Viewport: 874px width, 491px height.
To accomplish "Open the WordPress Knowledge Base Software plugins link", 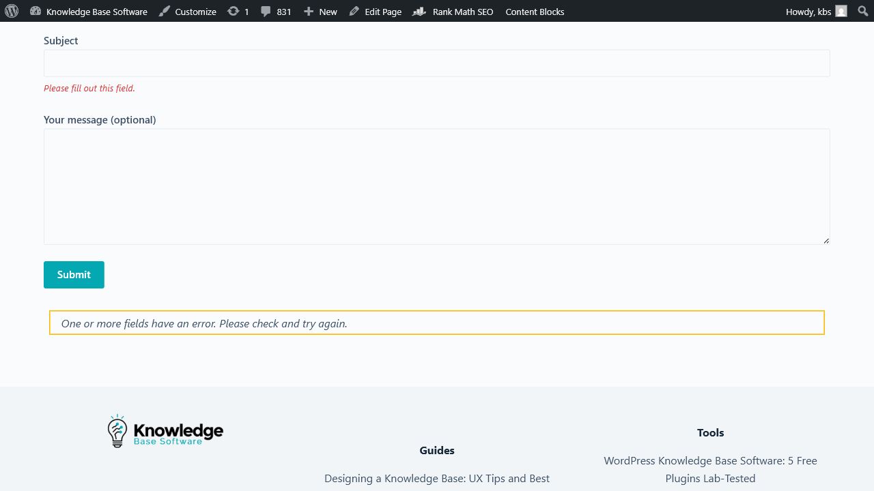I will pyautogui.click(x=710, y=469).
